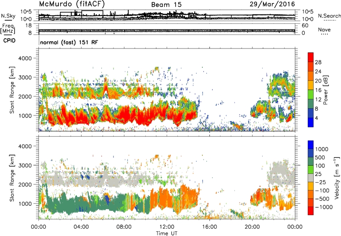The image size is (341, 236).
Task: Click the 'Time UT' axis label
Action: pyautogui.click(x=167, y=233)
